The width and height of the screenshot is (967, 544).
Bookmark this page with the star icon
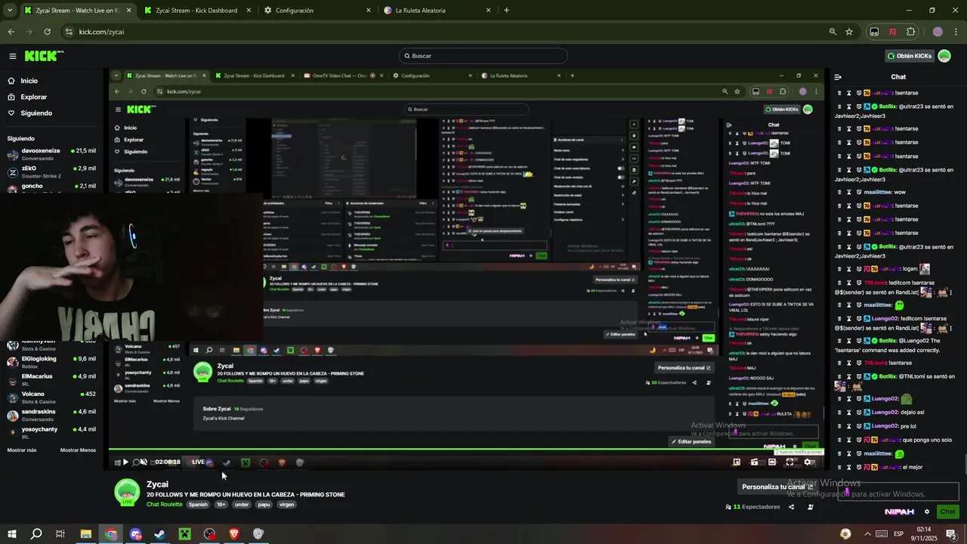849,32
